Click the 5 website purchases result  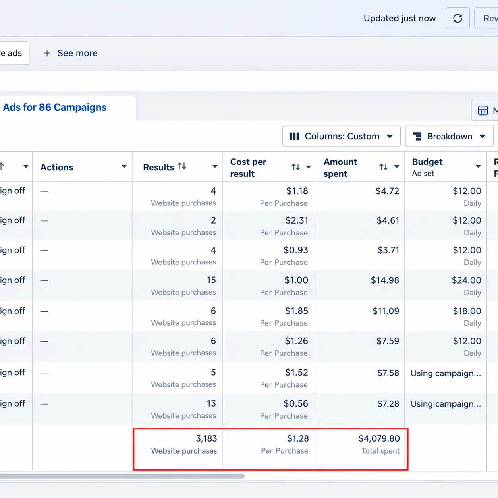coord(213,373)
